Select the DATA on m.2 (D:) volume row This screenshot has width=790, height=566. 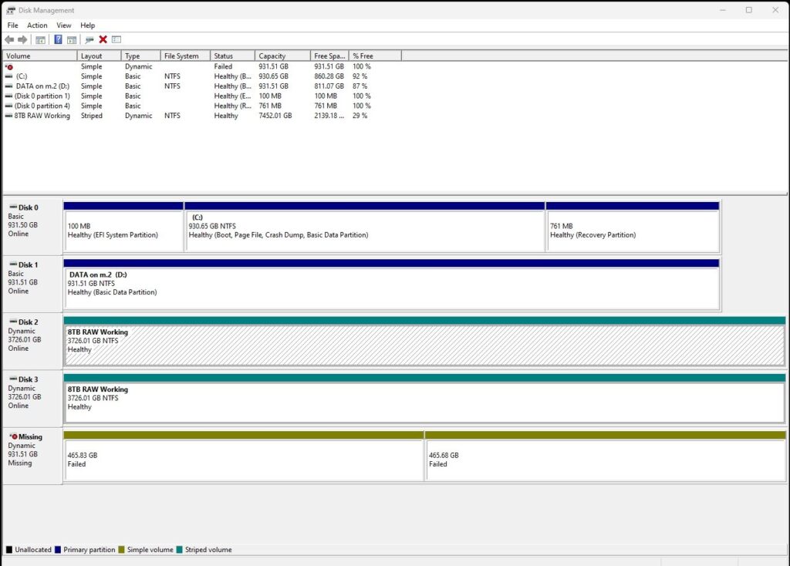[46, 86]
